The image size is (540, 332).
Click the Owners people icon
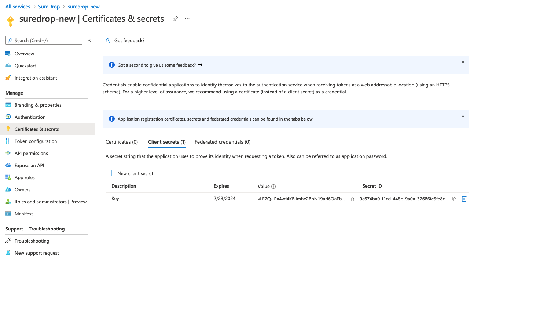pos(8,189)
